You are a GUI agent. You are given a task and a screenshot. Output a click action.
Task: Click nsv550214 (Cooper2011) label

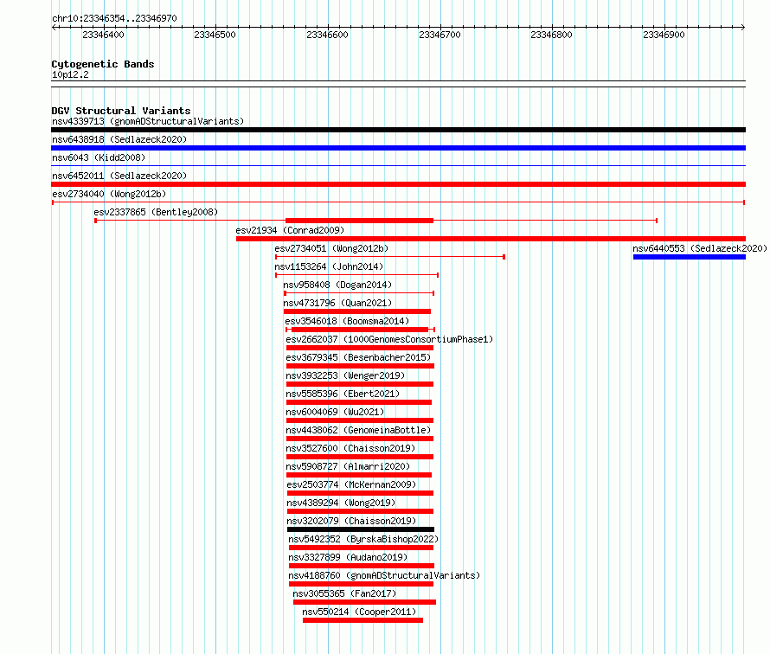tap(359, 612)
